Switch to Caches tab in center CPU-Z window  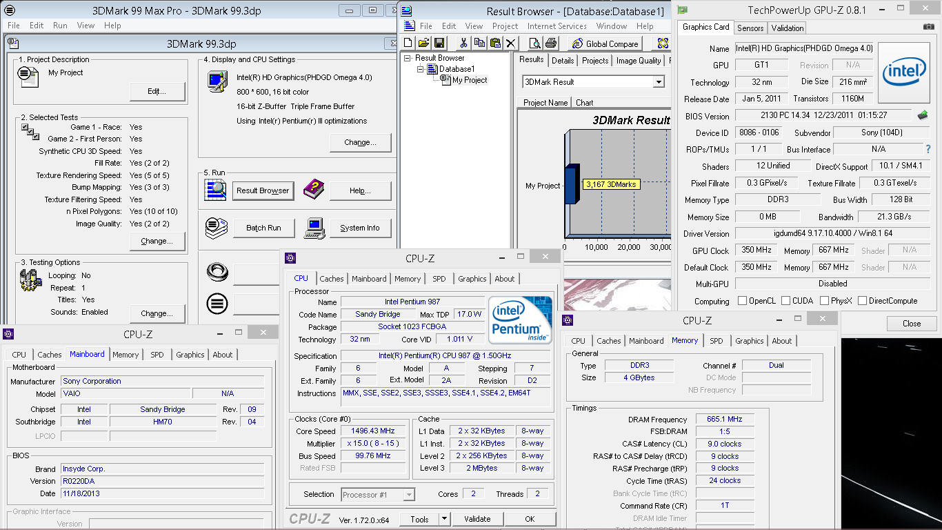[x=332, y=279]
